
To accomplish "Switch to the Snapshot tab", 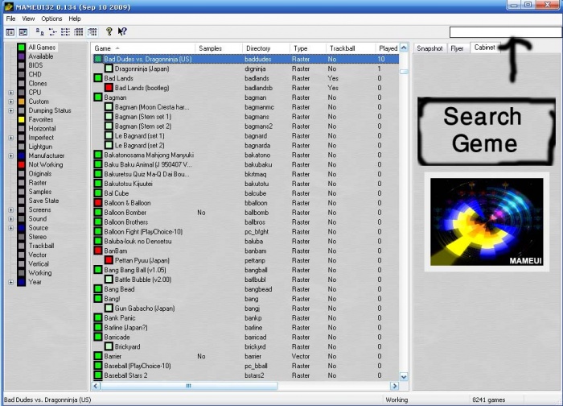I will click(x=429, y=48).
